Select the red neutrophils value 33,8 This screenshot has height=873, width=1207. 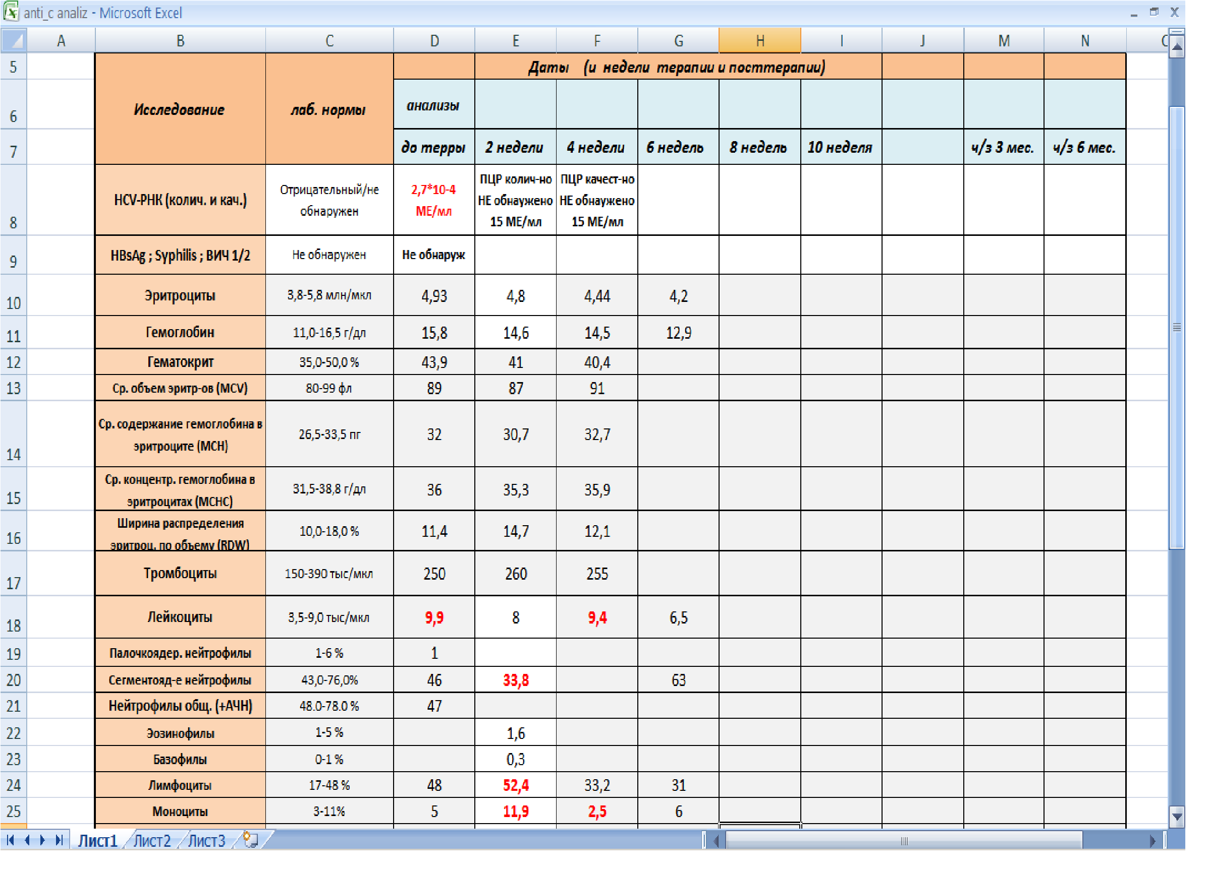[x=516, y=679]
